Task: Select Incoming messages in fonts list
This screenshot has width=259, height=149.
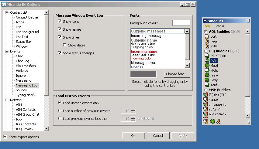Action: (148, 36)
